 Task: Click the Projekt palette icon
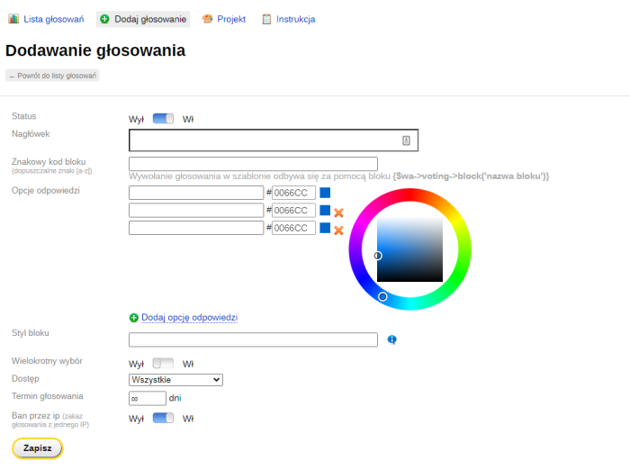pyautogui.click(x=208, y=19)
